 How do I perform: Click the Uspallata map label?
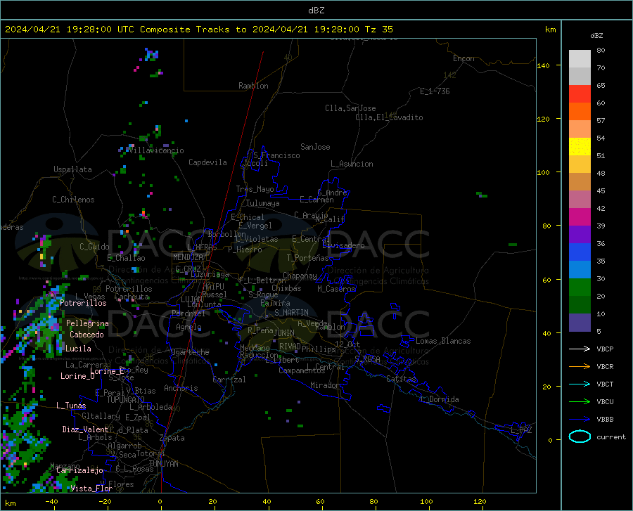coord(72,169)
